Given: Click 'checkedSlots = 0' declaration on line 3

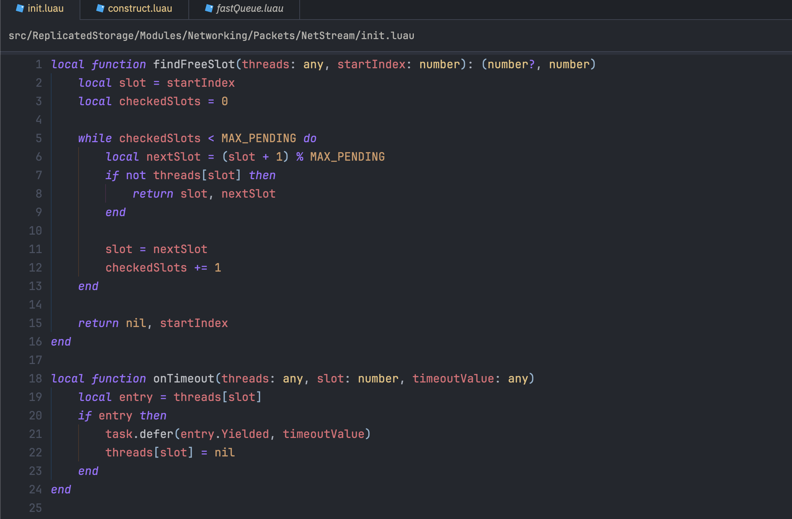Looking at the screenshot, I should 173,101.
